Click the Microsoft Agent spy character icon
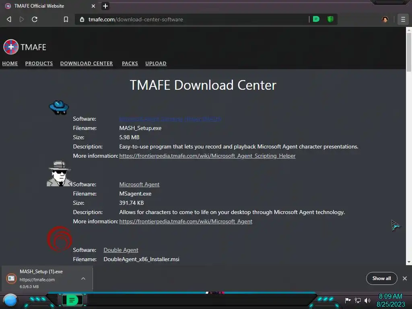Image resolution: width=412 pixels, height=309 pixels. coord(60,174)
